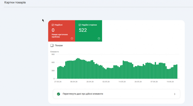The image size is (193, 106).
Task: Toggle the Надійні сторінки checkbox
Action: pos(80,25)
